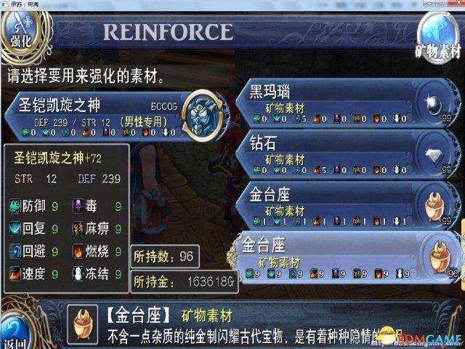Click the black agate gem icon
The height and width of the screenshot is (349, 465).
click(433, 104)
